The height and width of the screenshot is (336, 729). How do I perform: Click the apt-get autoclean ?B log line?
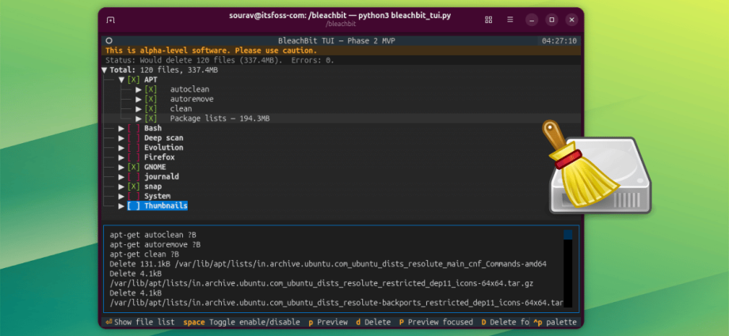click(x=153, y=235)
